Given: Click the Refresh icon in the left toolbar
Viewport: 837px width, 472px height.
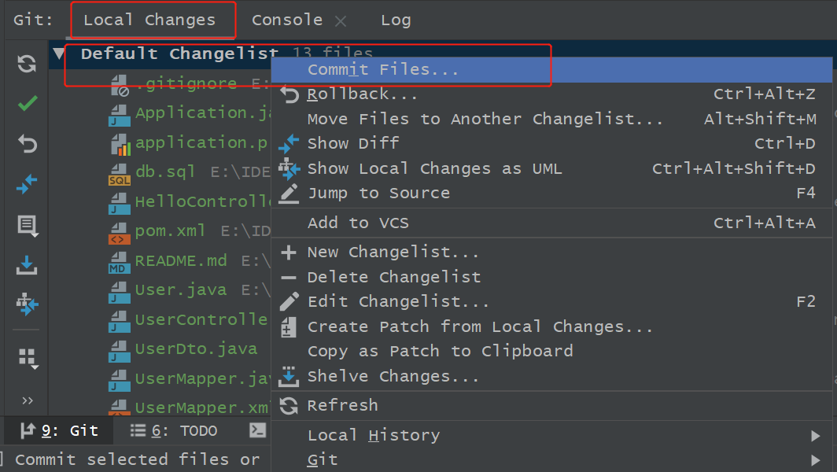Looking at the screenshot, I should coord(27,64).
